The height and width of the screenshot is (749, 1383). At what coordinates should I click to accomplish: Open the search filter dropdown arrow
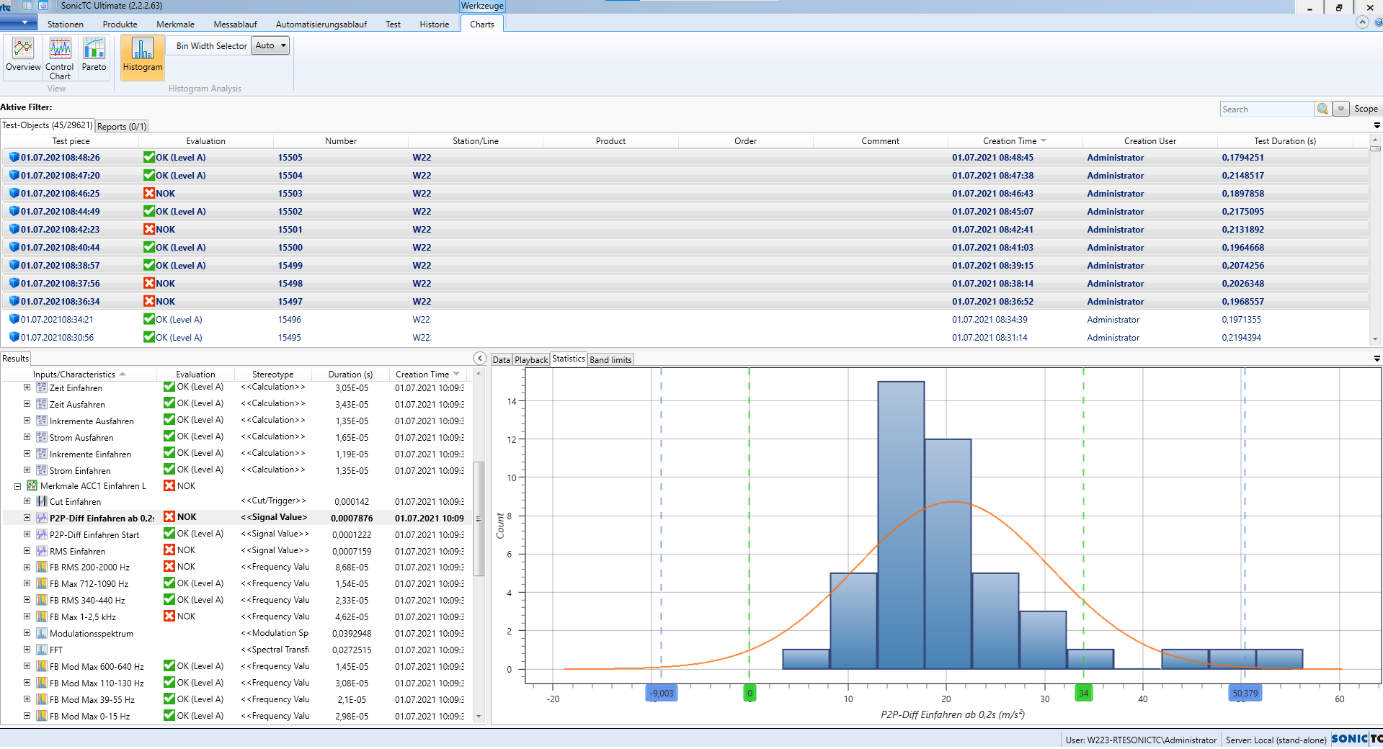[x=1341, y=109]
